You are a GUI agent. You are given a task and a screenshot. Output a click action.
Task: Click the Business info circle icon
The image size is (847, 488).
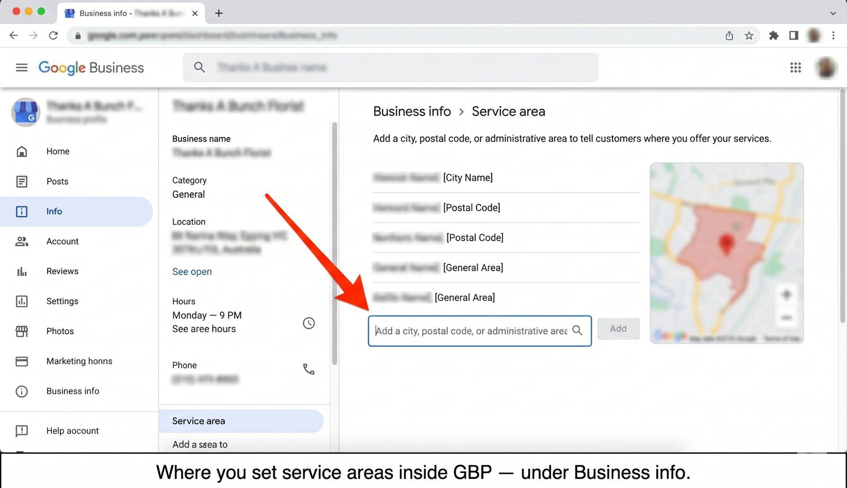(x=22, y=392)
